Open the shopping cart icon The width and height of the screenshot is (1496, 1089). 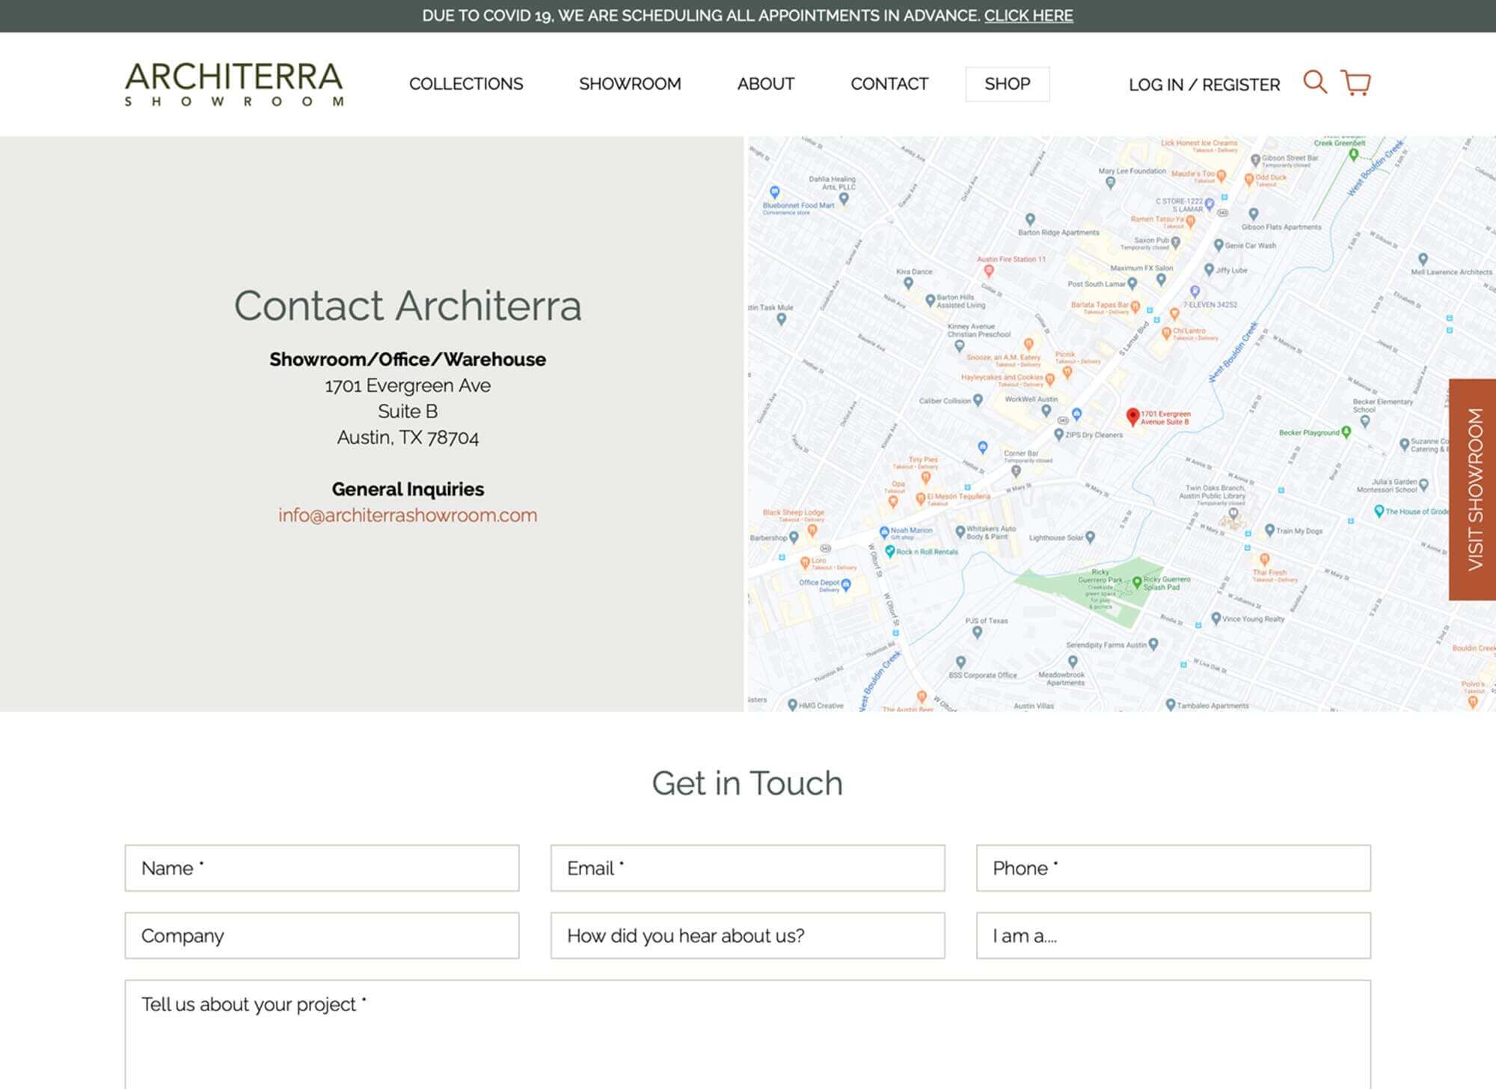point(1355,82)
